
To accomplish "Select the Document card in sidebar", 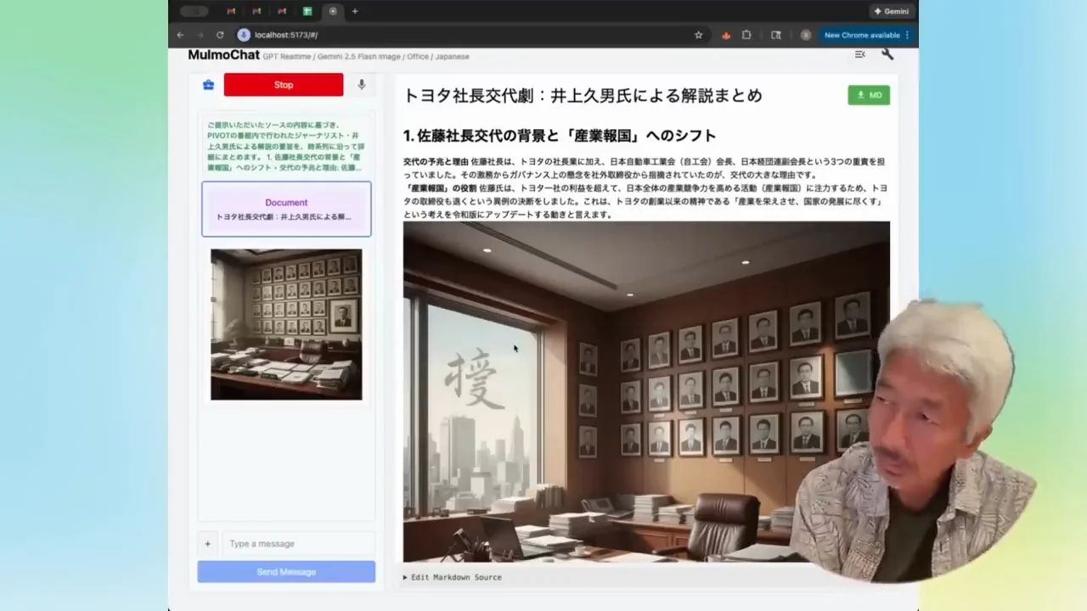I will point(286,209).
